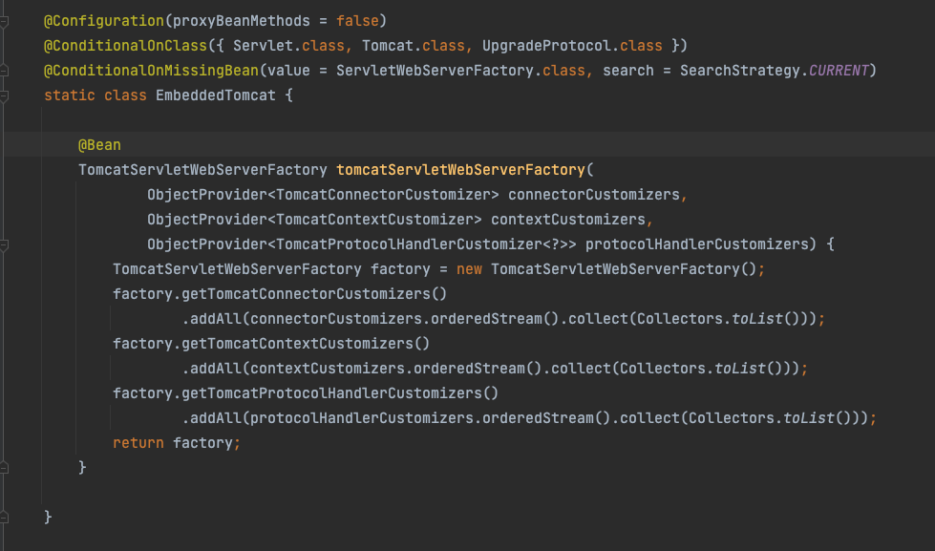This screenshot has width=935, height=551.
Task: Click toList on the connectorCustomizers line
Action: [x=757, y=319]
